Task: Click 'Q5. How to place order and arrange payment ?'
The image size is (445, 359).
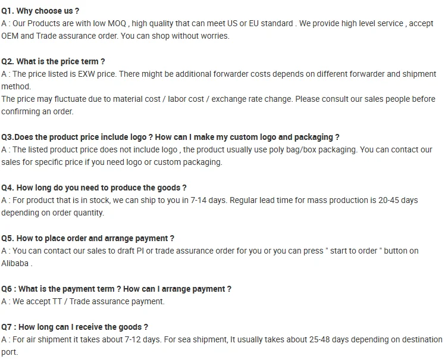Action: [87, 238]
